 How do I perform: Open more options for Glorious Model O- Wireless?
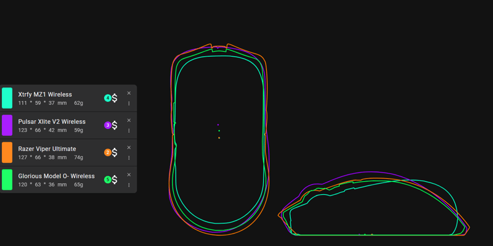(x=129, y=185)
